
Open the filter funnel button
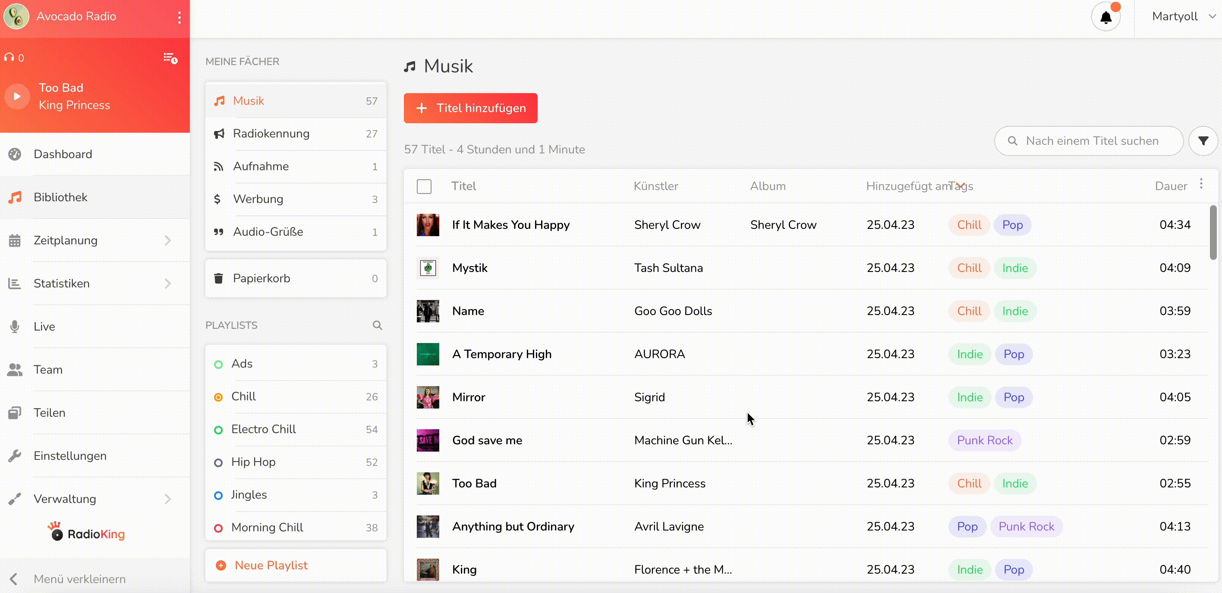point(1203,140)
